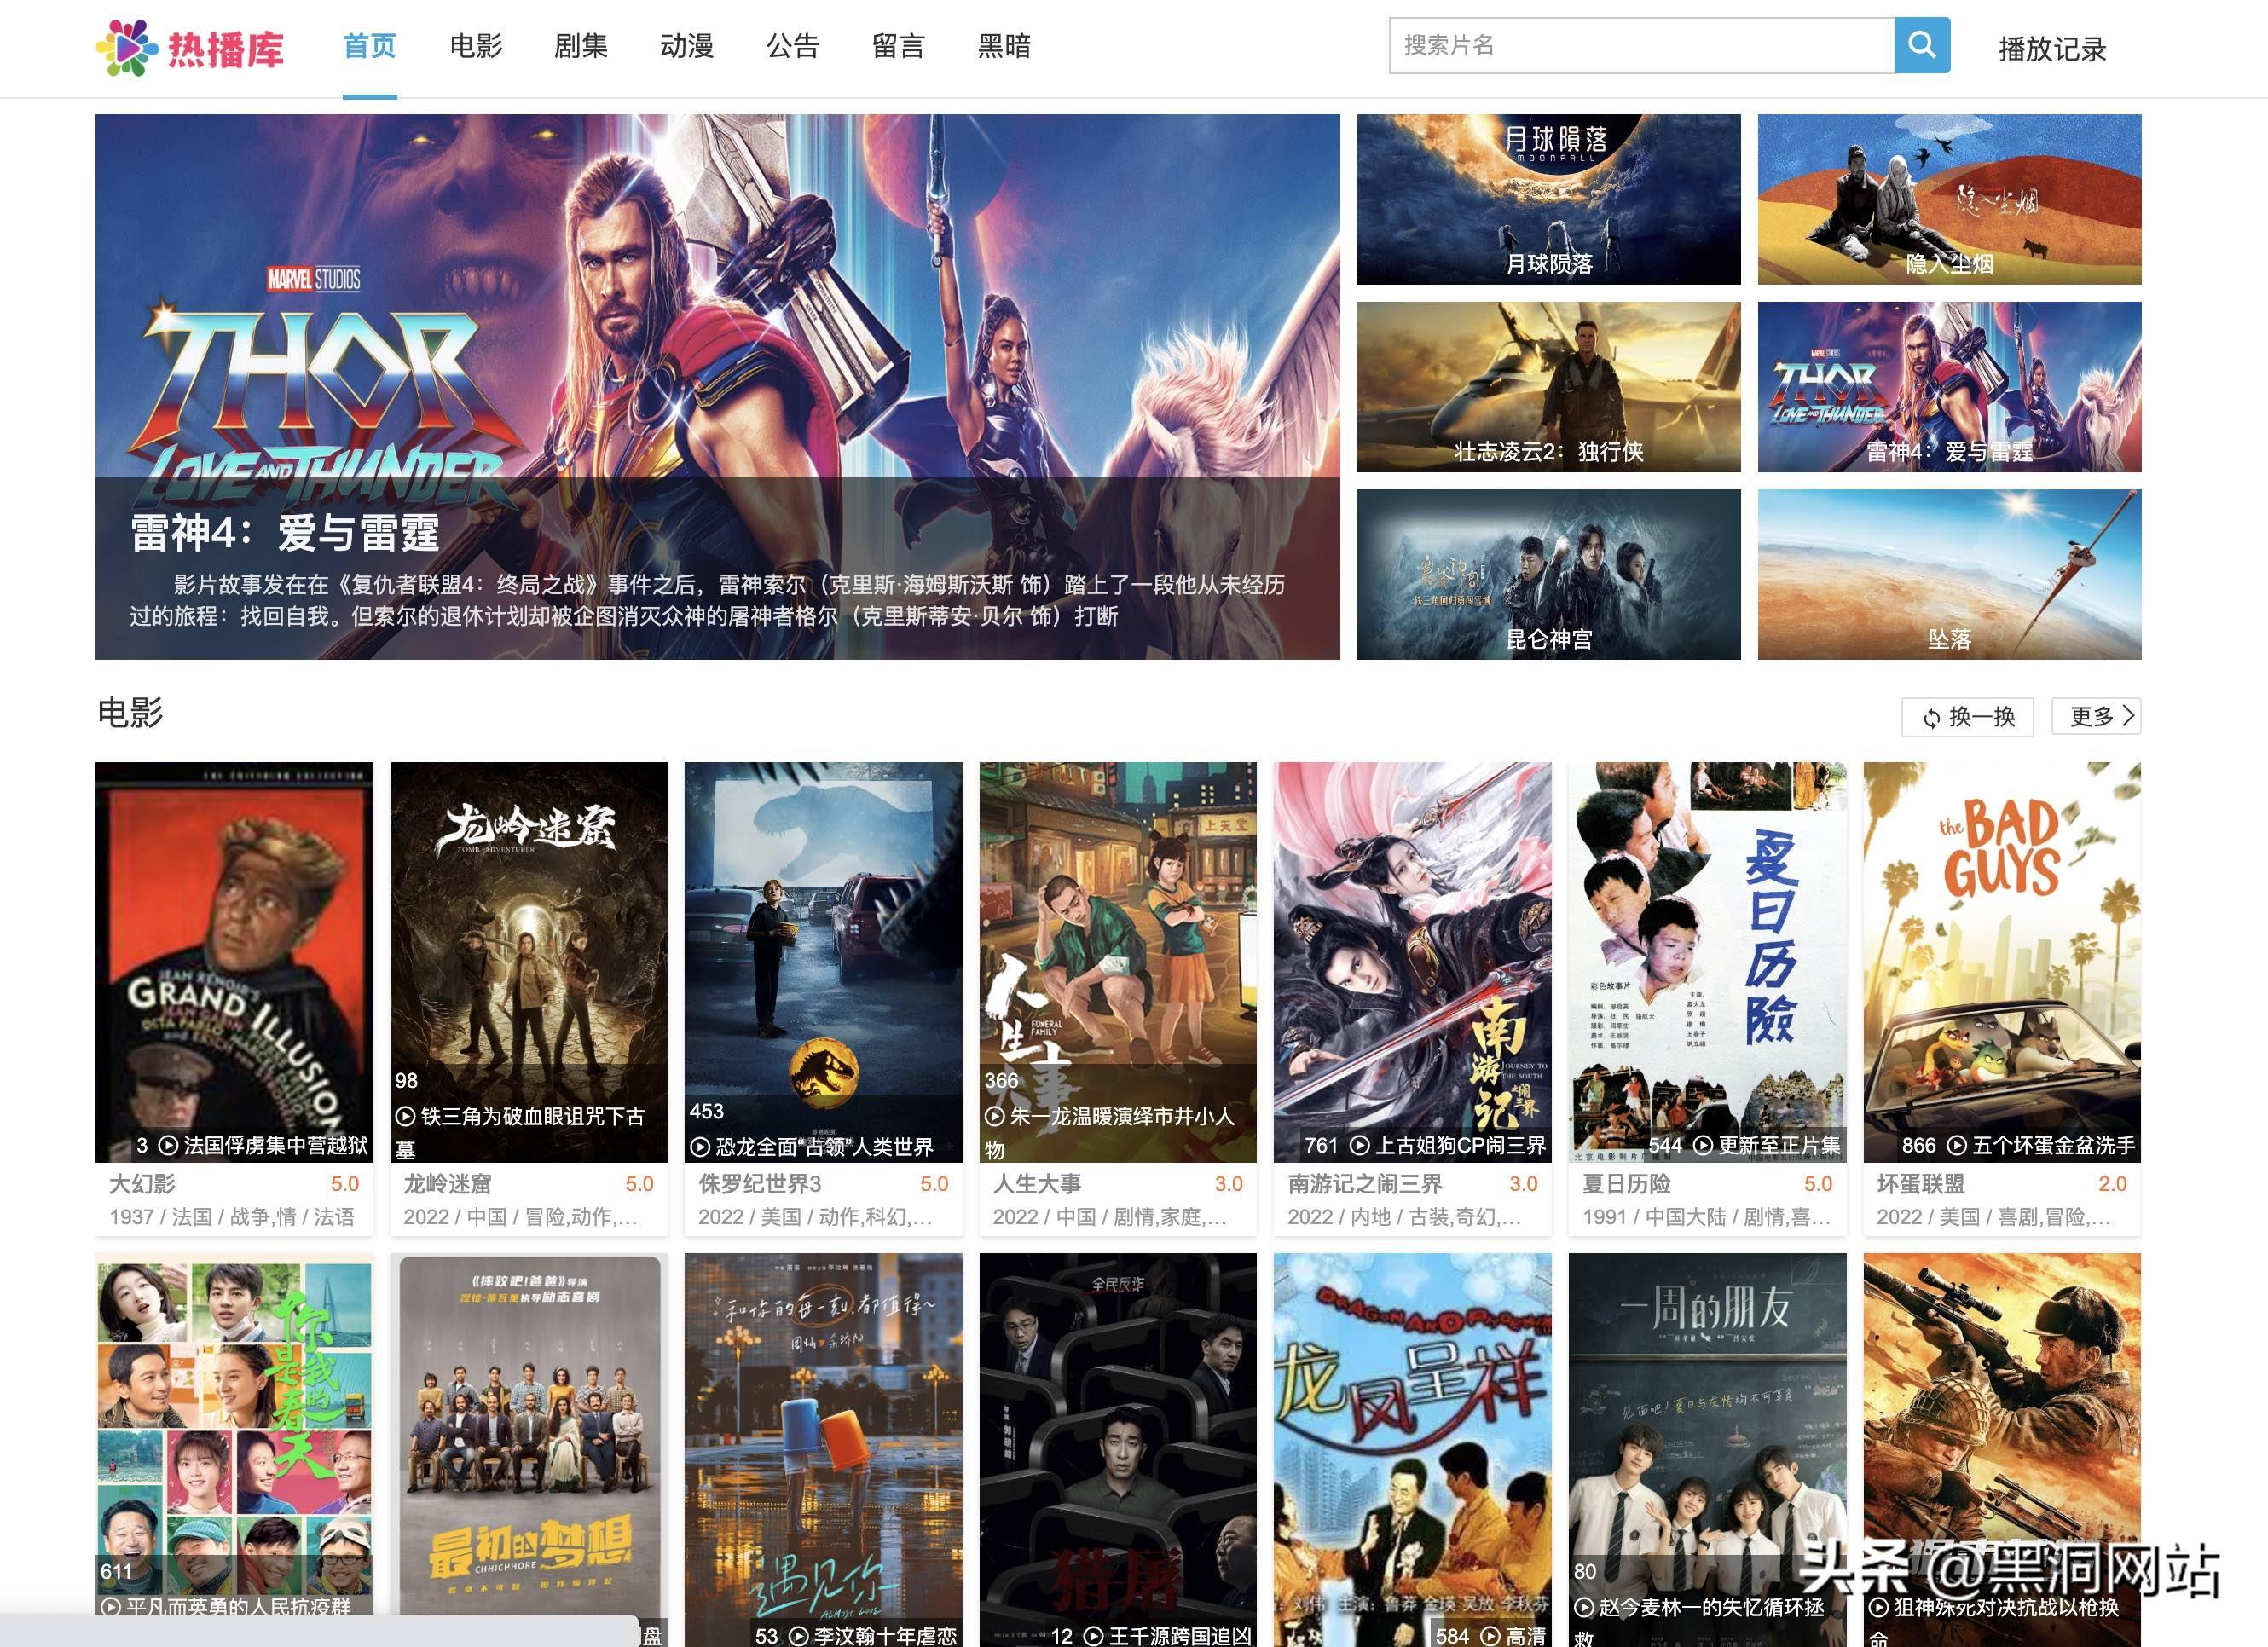Screen dimensions: 2268x1647
Task: Click the blue search magnifier button
Action: point(1921,45)
